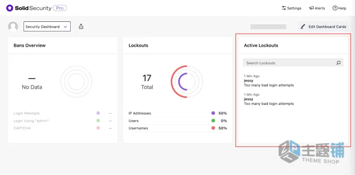355x175 pixels.
Task: Click the Search Lockouts field
Action: [x=293, y=63]
